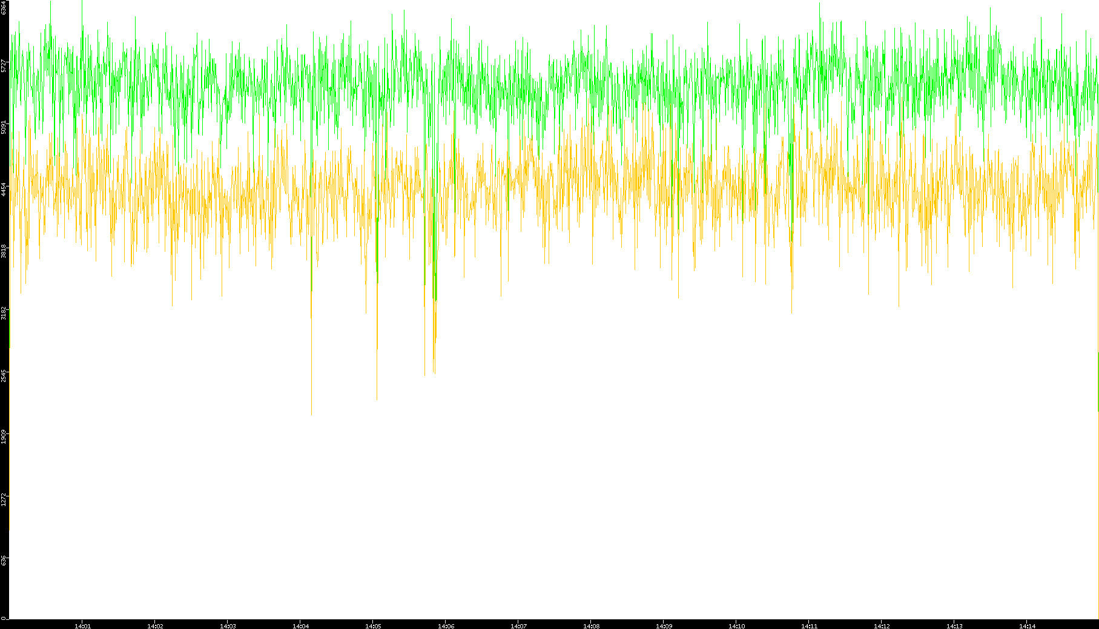Select the 14:03 tick on the time axis
1099x629 pixels.
tap(228, 625)
